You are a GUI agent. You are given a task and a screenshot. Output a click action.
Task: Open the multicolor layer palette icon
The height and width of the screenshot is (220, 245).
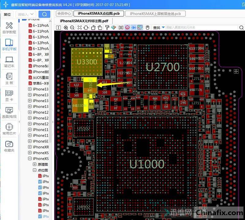(114, 28)
